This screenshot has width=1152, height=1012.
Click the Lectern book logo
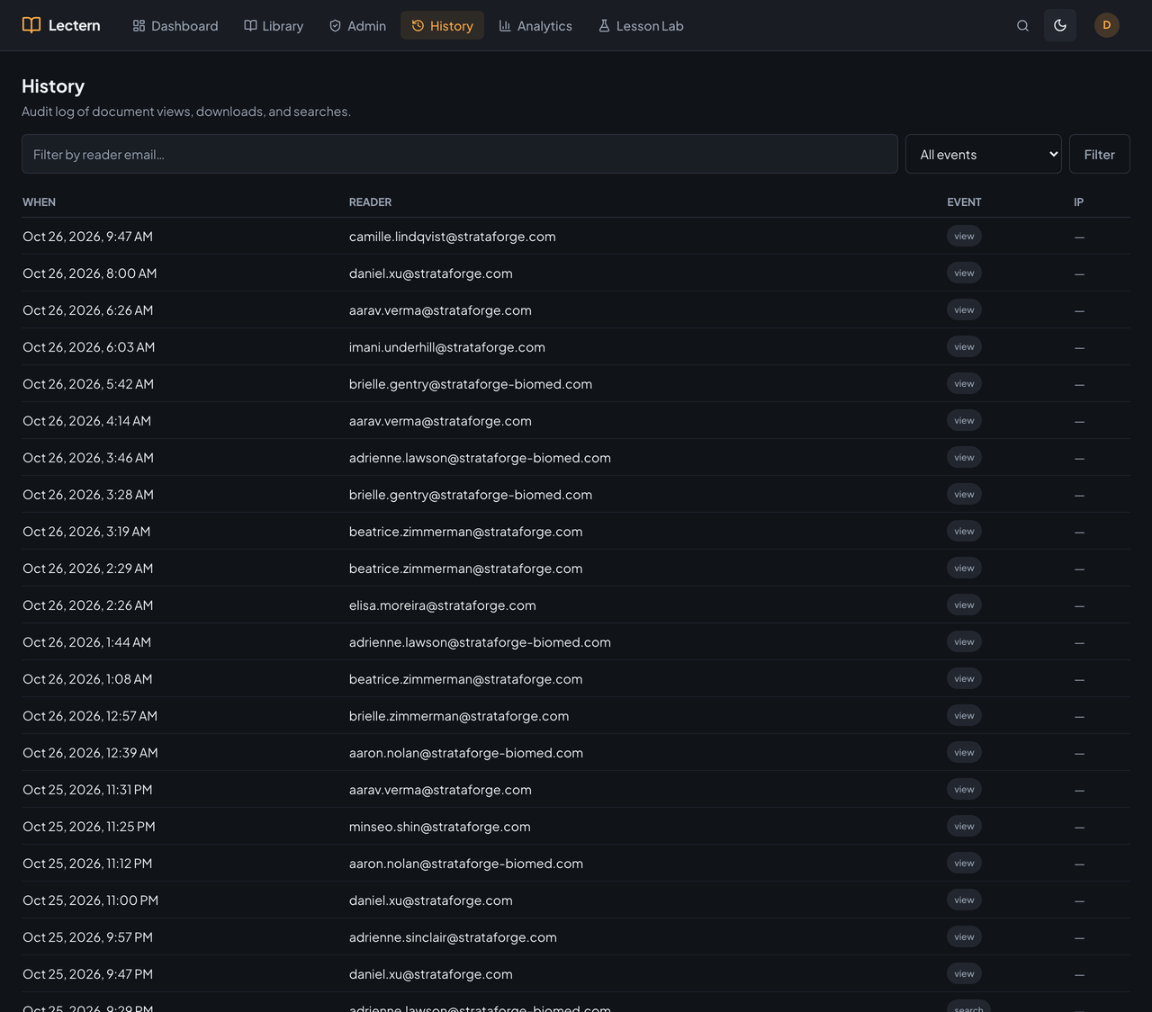point(31,25)
